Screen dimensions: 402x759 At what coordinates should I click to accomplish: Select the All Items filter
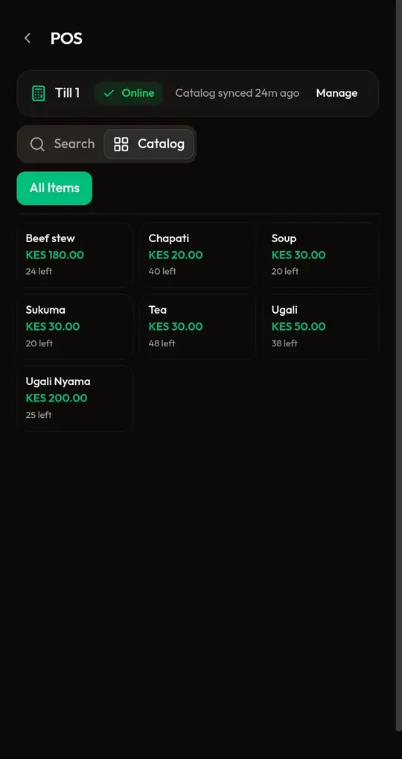coord(54,188)
